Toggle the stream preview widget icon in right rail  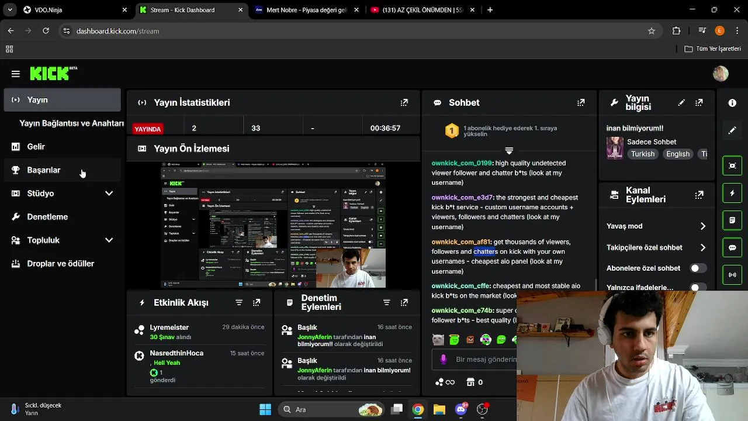pos(732,165)
